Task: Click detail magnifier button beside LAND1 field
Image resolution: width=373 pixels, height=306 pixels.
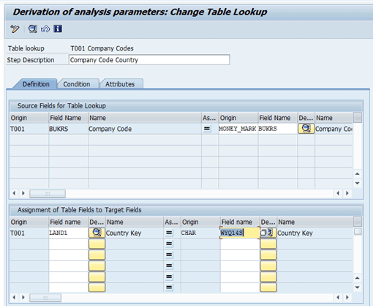Action: tap(97, 233)
